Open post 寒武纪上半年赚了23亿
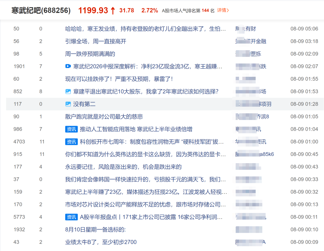This screenshot has height=251, width=324. tap(146, 192)
